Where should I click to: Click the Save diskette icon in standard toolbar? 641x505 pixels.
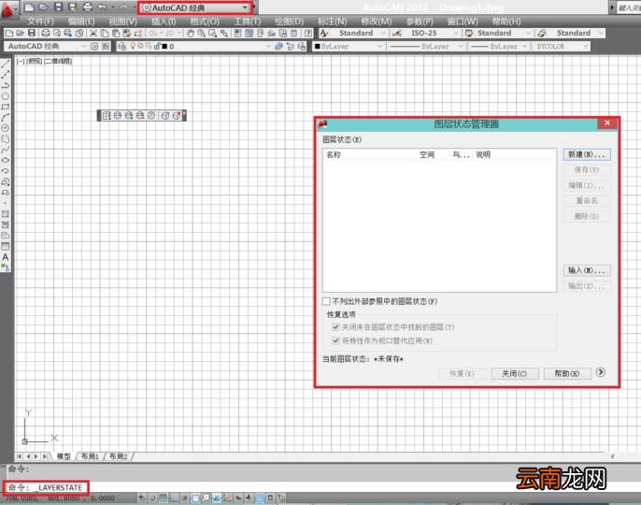pos(32,33)
